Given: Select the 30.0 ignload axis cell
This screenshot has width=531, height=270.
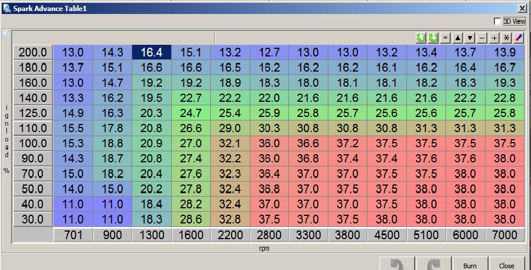Looking at the screenshot, I should (33, 219).
